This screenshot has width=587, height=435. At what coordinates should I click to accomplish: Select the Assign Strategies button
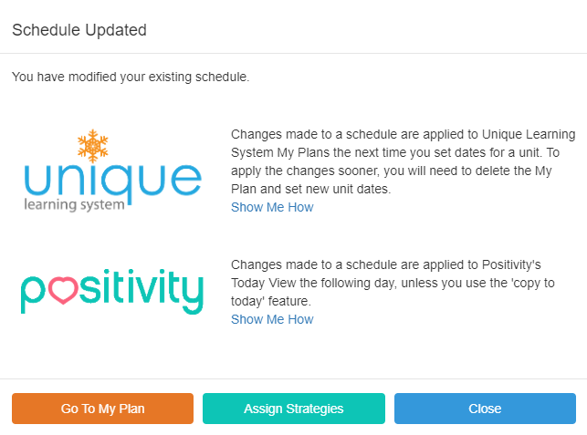pos(294,409)
